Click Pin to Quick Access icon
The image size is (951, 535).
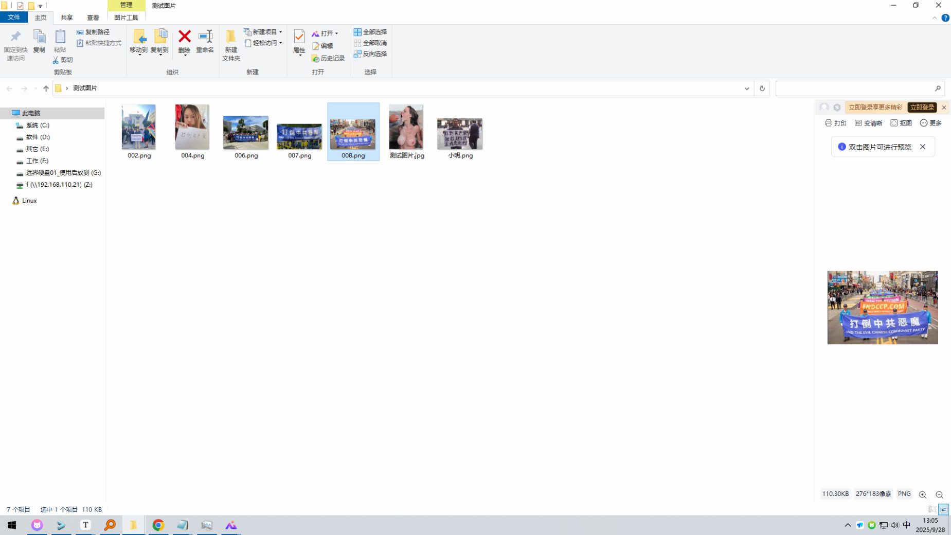tap(15, 45)
